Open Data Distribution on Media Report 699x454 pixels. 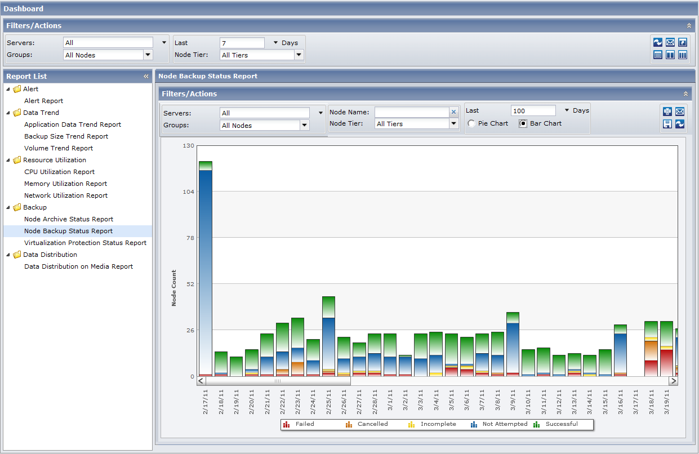[78, 266]
